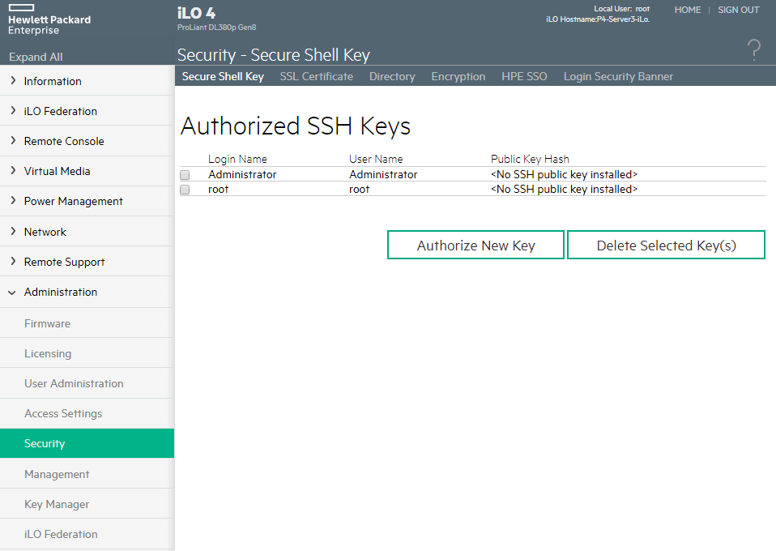Open the Login Security Banner tab
The height and width of the screenshot is (551, 776).
coord(618,76)
